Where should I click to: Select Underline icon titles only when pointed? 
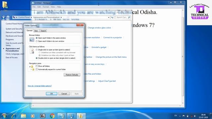40,55
